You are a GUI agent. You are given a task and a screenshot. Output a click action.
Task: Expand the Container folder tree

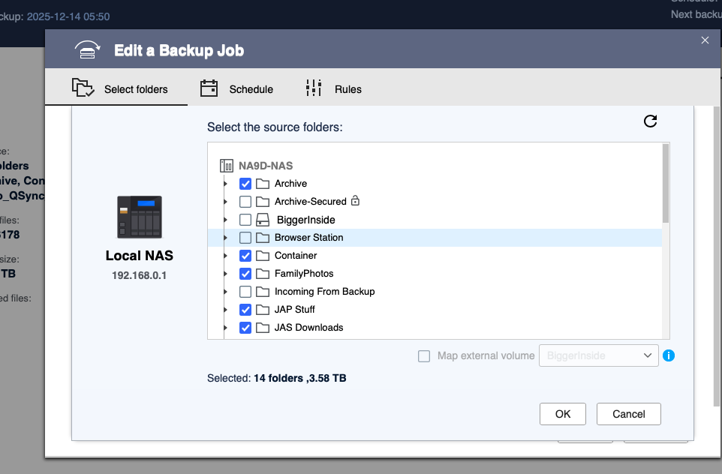(x=225, y=256)
